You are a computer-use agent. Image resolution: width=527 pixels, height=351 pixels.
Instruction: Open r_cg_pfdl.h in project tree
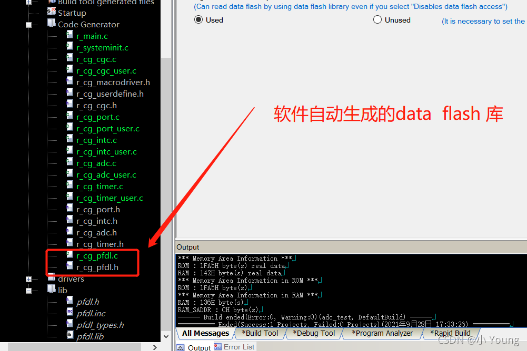97,267
